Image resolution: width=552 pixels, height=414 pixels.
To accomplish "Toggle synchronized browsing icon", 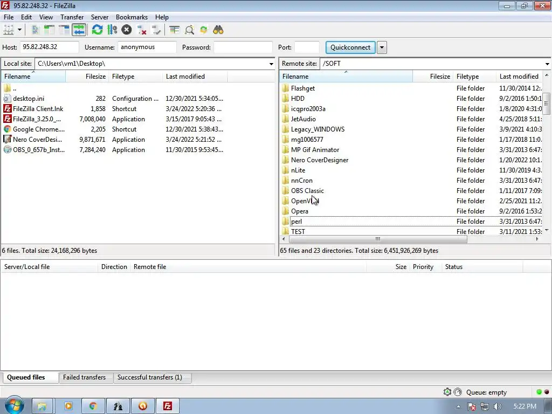I will pos(203,30).
